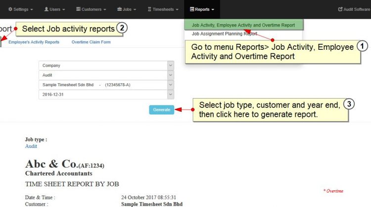The width and height of the screenshot is (371, 207).
Task: Select Job Assignment Planning Report menu item
Action: [224, 34]
